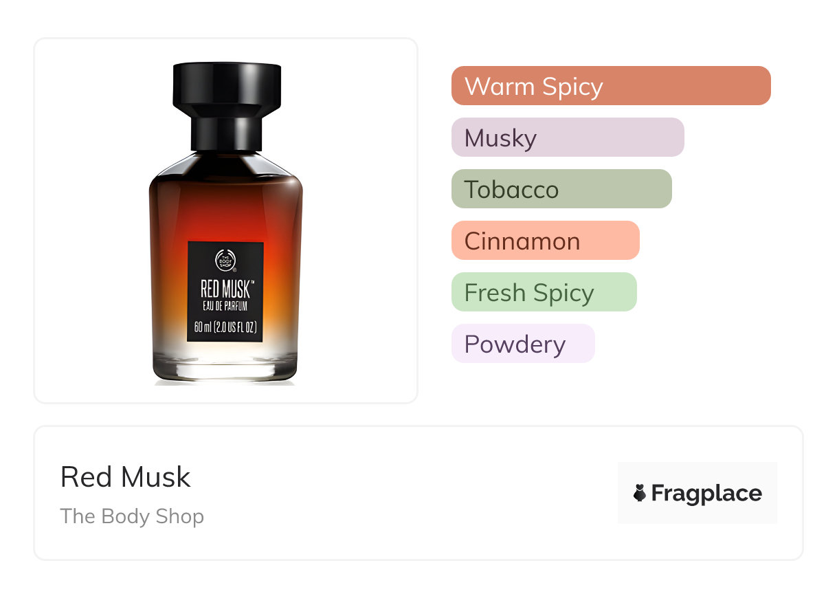Click the Warm Spicy label text
This screenshot has width=837, height=594.
tap(534, 87)
